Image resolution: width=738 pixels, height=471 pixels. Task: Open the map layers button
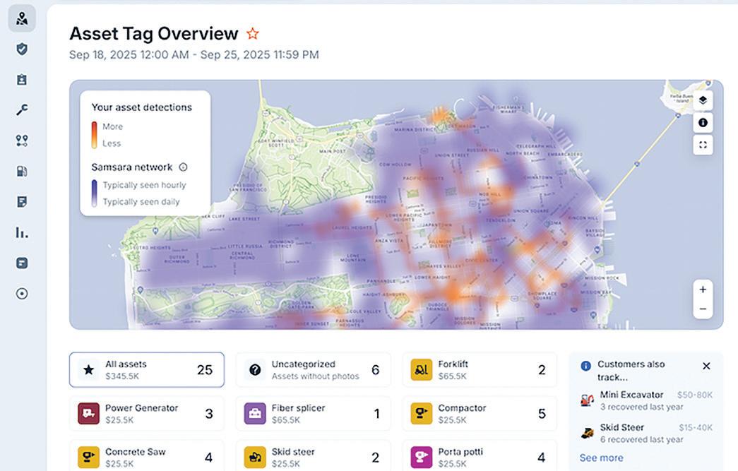[x=703, y=100]
